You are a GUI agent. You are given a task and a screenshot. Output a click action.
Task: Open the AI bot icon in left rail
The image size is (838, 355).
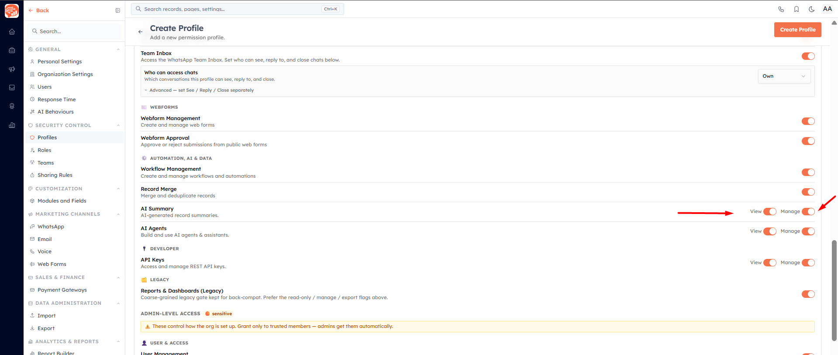12,106
